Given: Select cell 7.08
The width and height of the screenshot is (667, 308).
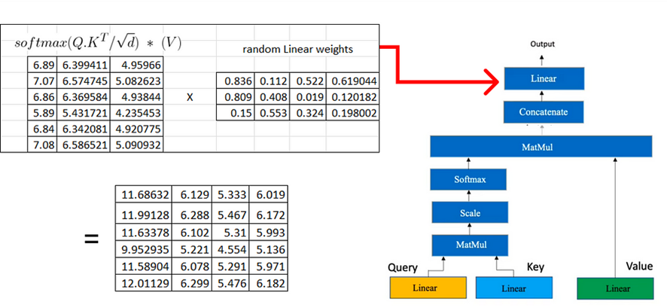Looking at the screenshot, I should point(41,145).
